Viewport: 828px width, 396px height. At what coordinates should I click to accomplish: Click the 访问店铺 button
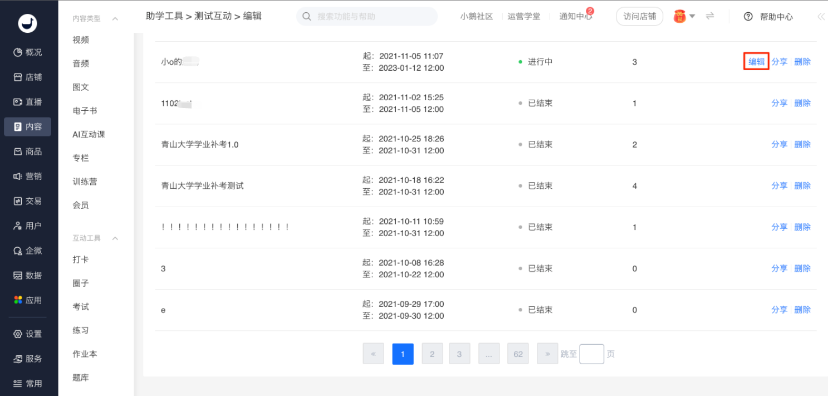click(x=640, y=16)
